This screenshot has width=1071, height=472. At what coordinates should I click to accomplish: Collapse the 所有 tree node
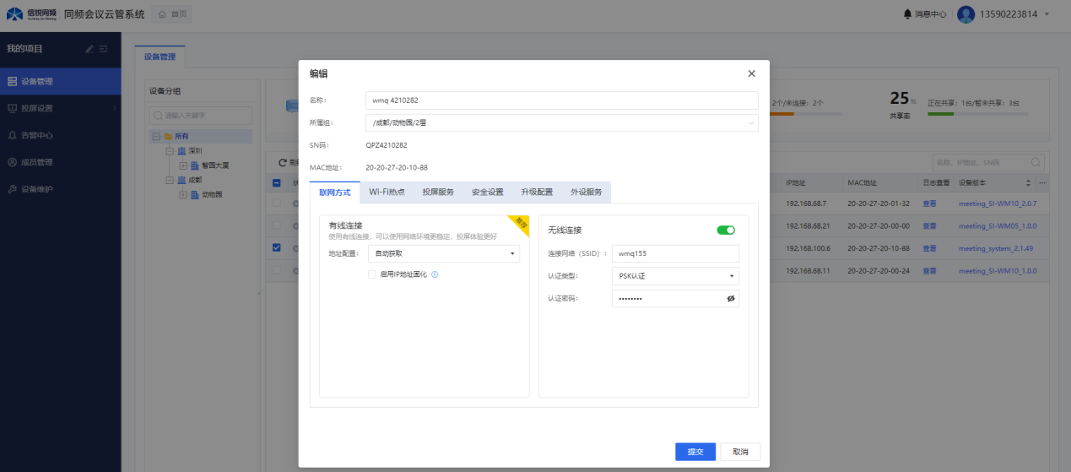(156, 136)
